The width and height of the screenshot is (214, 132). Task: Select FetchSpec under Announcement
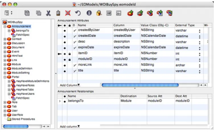coord(23,35)
